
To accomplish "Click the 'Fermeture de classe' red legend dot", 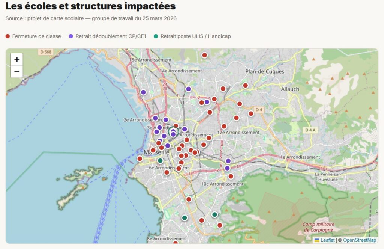I will [x=7, y=36].
